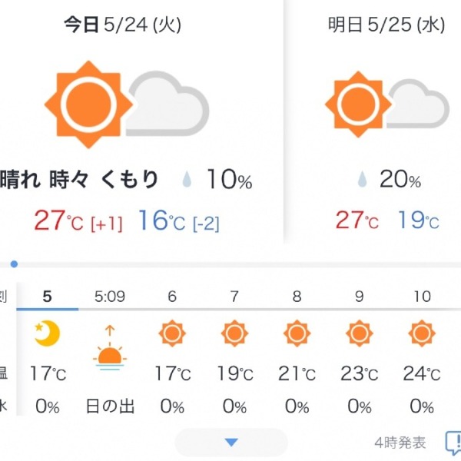Click tomorrow's 20% precipitation value

click(400, 179)
